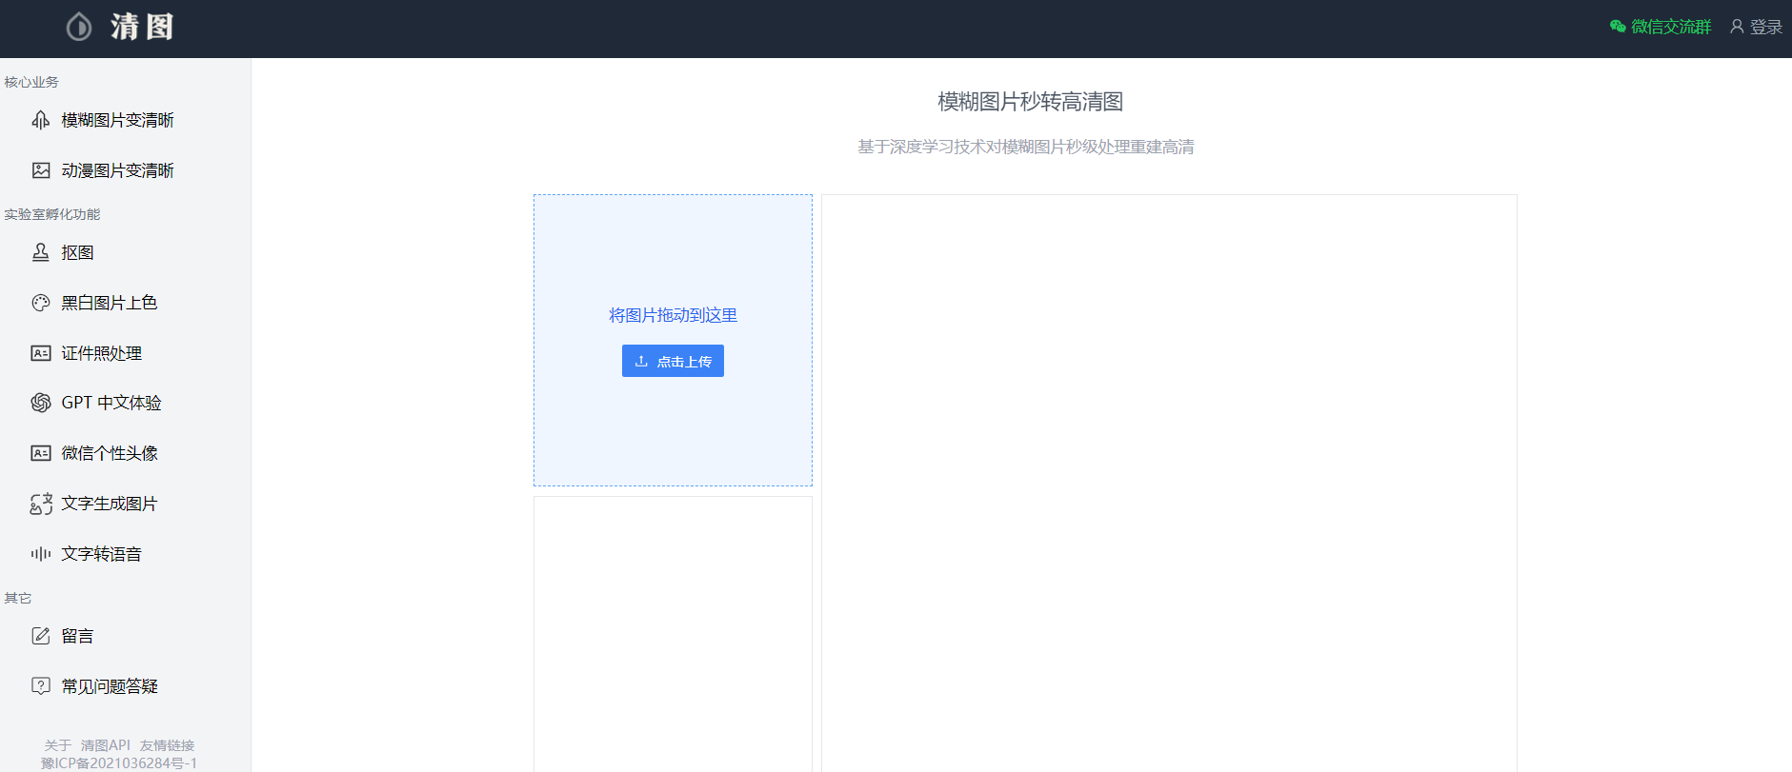Click 登录 to sign in
Viewport: 1792px width, 772px height.
tap(1765, 27)
